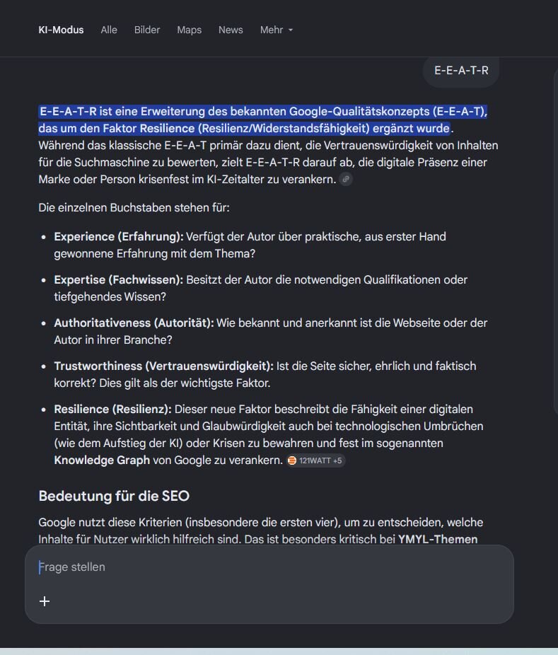Image resolution: width=558 pixels, height=655 pixels.
Task: Switch to the KI-Modus tab
Action: point(61,30)
